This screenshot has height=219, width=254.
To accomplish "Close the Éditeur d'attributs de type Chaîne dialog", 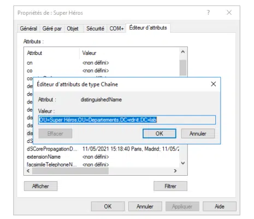I will (214, 84).
